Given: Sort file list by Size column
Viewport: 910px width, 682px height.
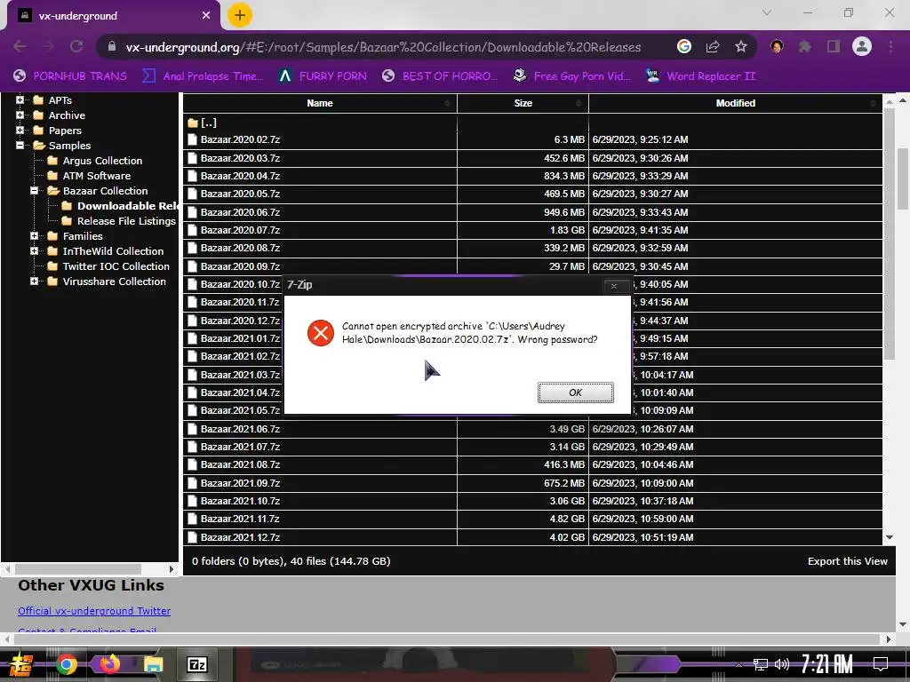Looking at the screenshot, I should pos(523,103).
